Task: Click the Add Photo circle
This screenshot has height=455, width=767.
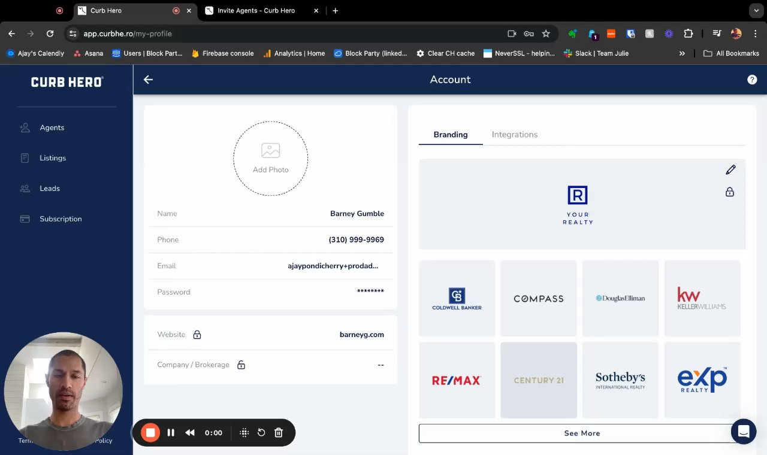Action: [x=271, y=159]
